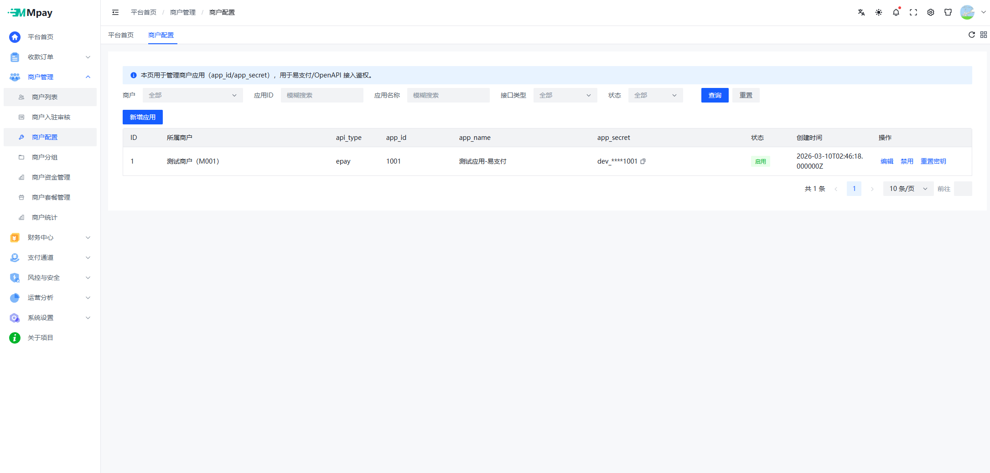
Task: Open the 接口类型 dropdown
Action: point(565,95)
